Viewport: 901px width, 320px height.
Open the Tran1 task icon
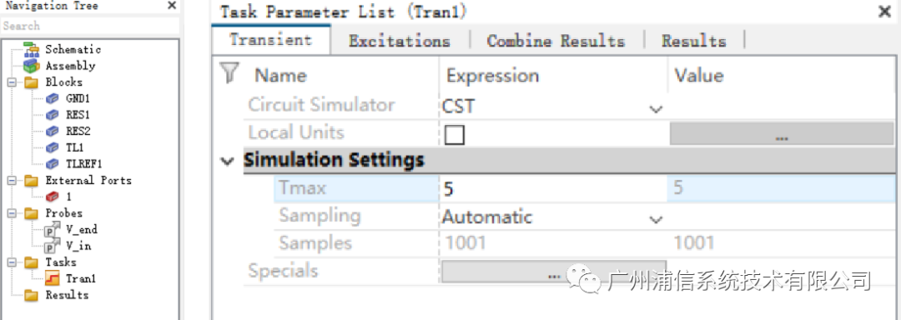[53, 278]
